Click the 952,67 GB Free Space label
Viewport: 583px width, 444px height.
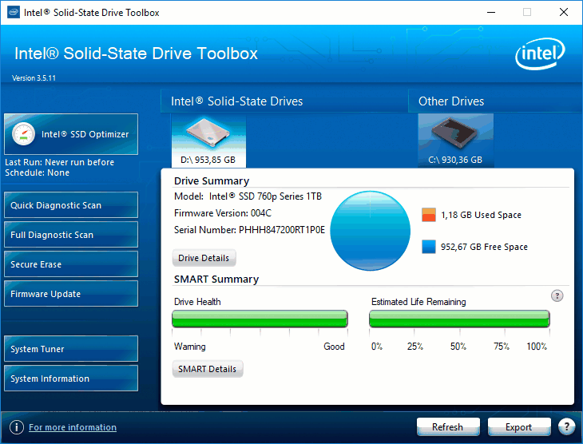coord(484,247)
